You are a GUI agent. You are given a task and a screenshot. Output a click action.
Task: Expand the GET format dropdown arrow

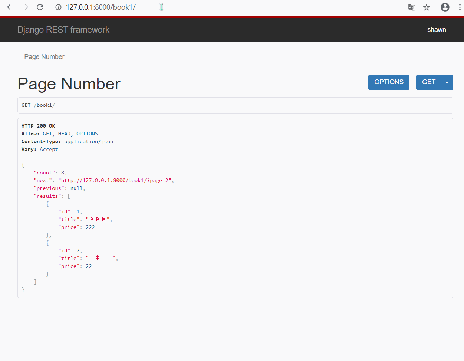pyautogui.click(x=447, y=82)
